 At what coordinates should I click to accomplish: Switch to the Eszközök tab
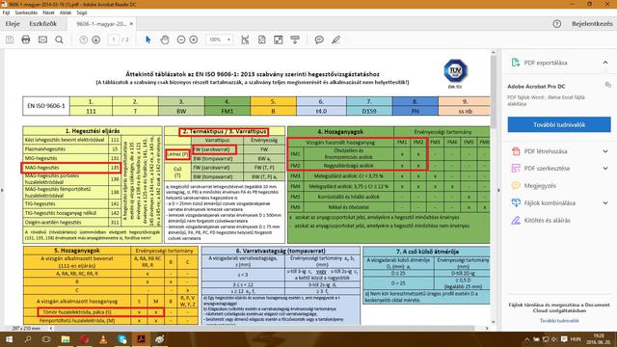[42, 24]
